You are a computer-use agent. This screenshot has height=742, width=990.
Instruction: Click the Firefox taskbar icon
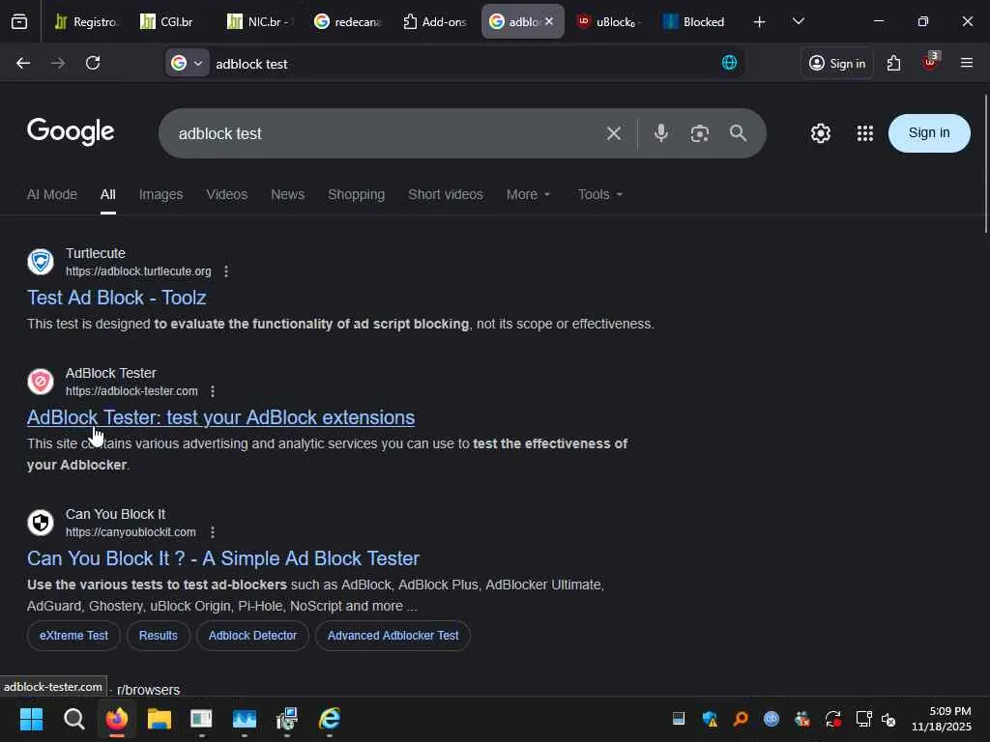pyautogui.click(x=116, y=719)
